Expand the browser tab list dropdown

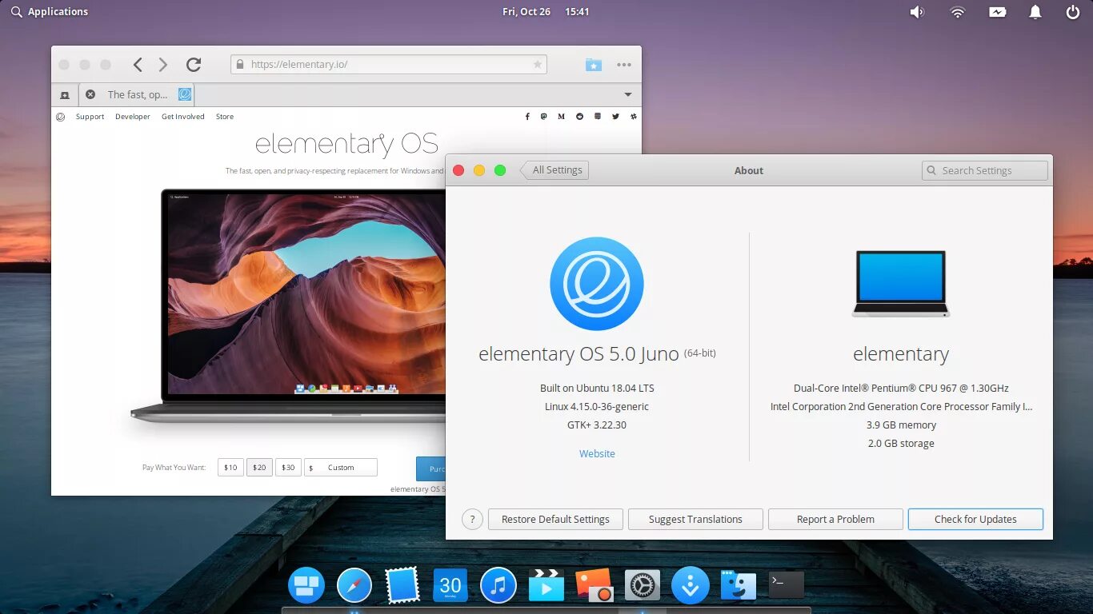pyautogui.click(x=628, y=94)
